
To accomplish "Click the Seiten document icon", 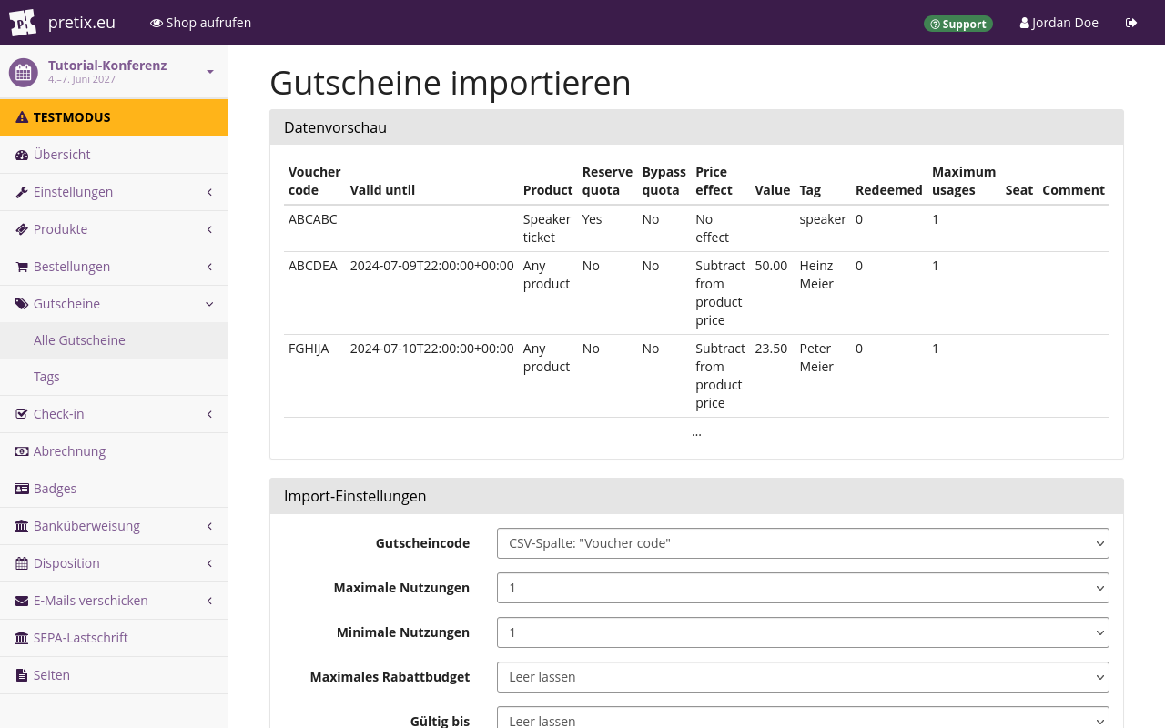I will pyautogui.click(x=22, y=675).
